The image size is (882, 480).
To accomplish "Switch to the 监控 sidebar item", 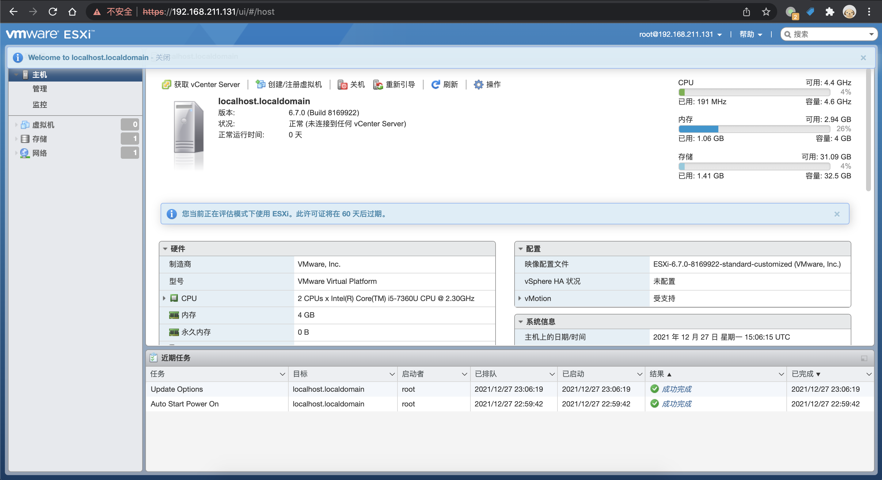I will coord(40,105).
